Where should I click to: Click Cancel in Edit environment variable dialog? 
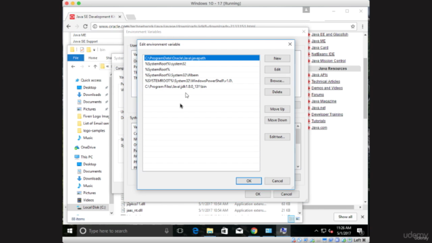click(x=277, y=181)
